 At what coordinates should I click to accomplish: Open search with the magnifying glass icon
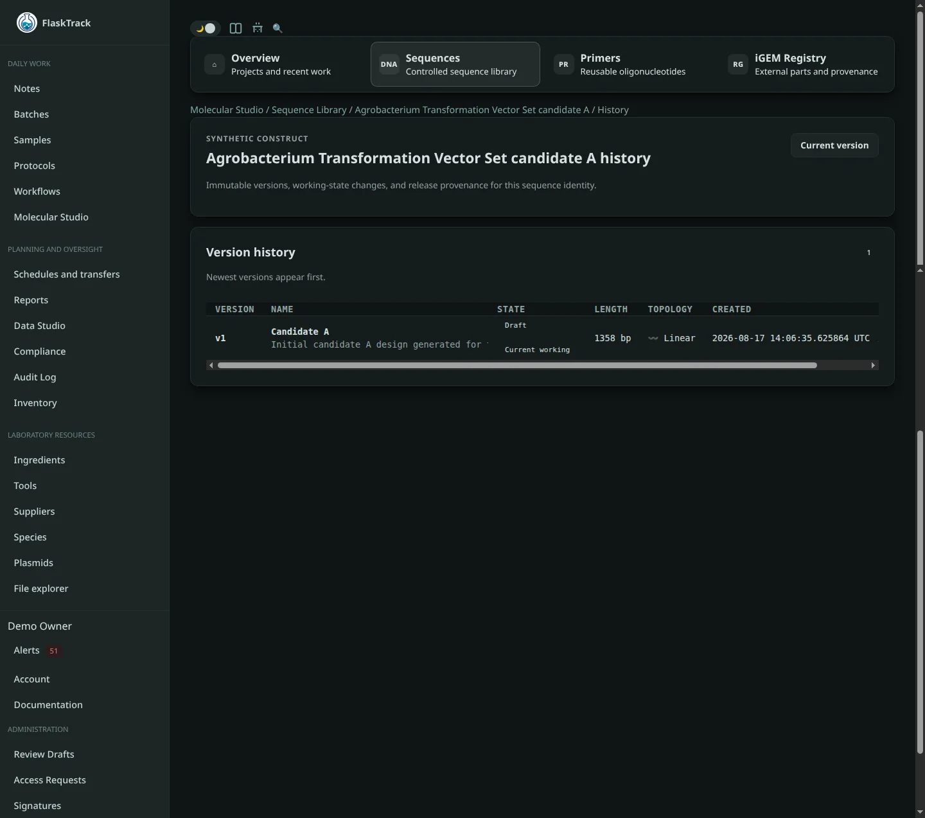point(277,28)
